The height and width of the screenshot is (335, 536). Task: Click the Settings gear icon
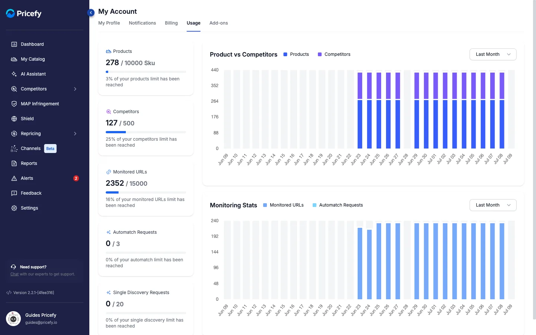coord(14,208)
